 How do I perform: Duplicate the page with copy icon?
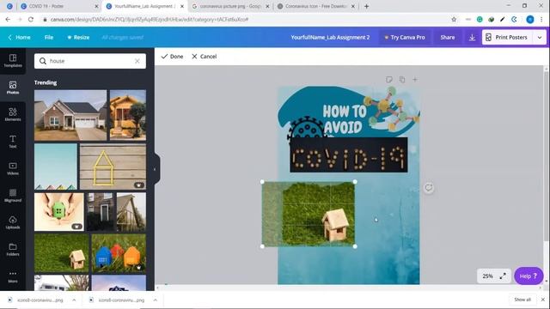[x=402, y=80]
